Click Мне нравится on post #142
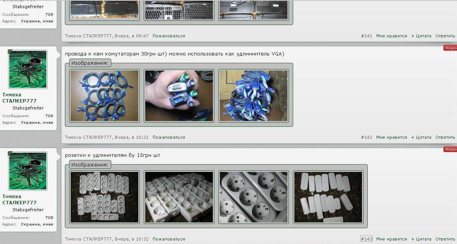 tap(391, 137)
